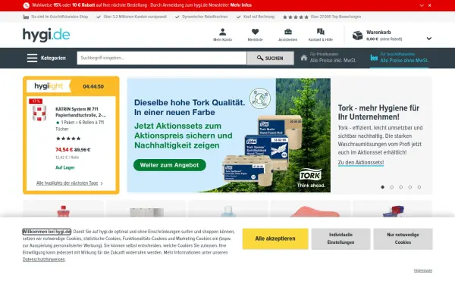
Task: Open the Assistenten briefcase icon
Action: 288,31
